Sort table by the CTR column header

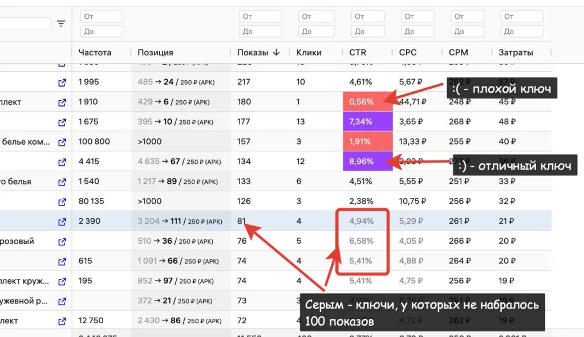(358, 52)
